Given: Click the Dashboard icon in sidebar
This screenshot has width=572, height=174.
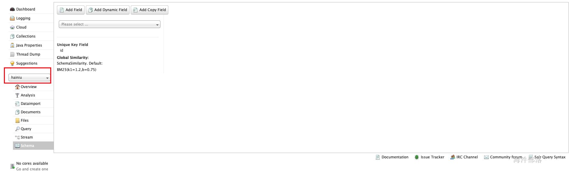Looking at the screenshot, I should click(x=12, y=9).
